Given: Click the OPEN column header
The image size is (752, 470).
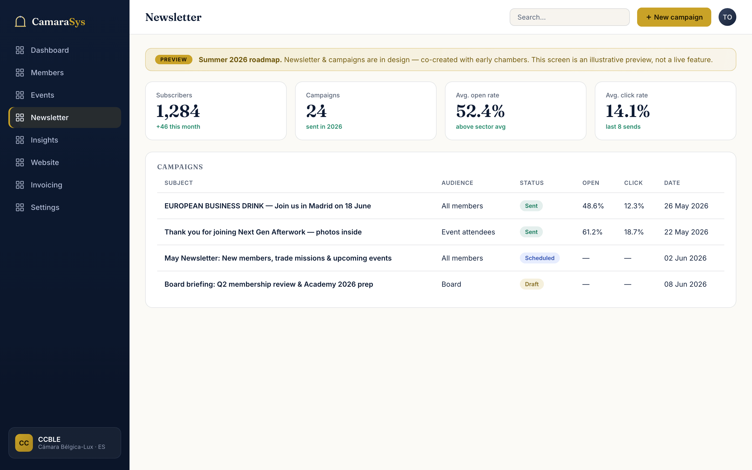Looking at the screenshot, I should click(x=590, y=183).
